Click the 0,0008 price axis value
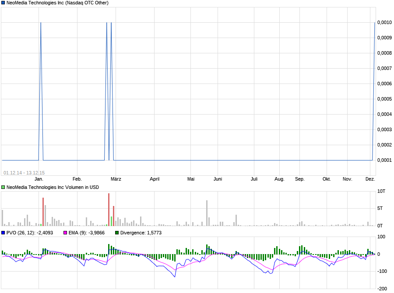This screenshot has height=293, width=394. 384,53
